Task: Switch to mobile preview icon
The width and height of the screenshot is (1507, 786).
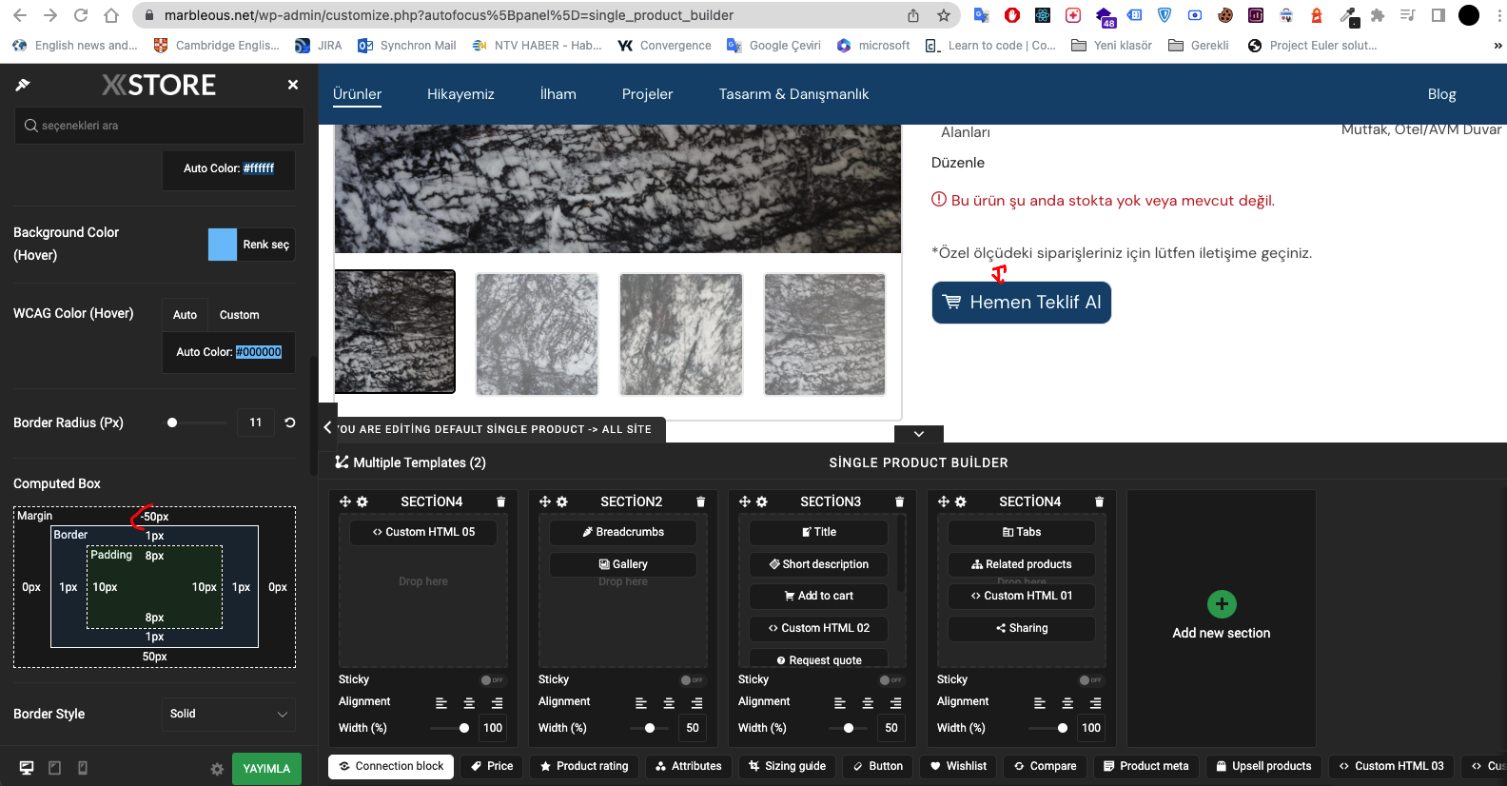Action: pos(83,768)
